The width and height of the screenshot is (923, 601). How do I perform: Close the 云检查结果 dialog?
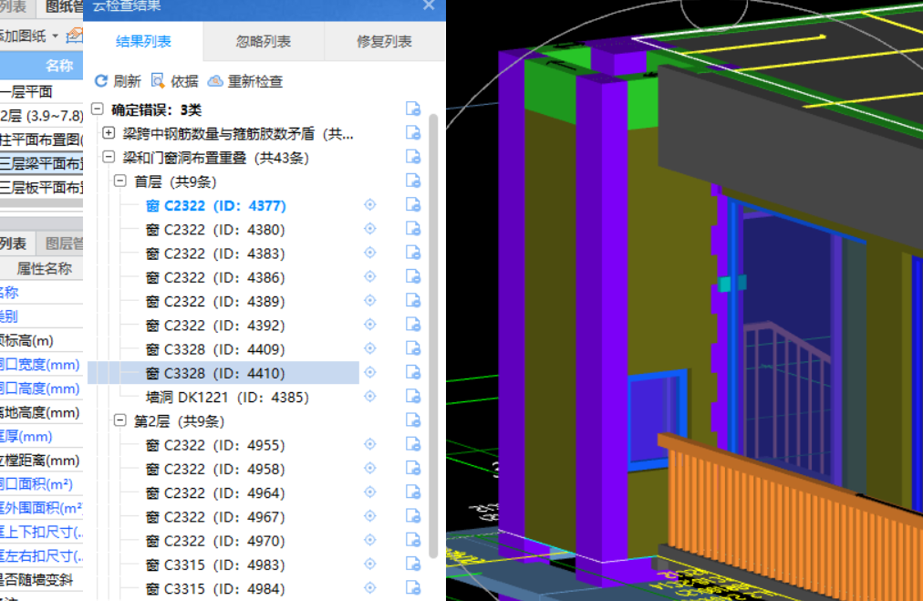[429, 5]
